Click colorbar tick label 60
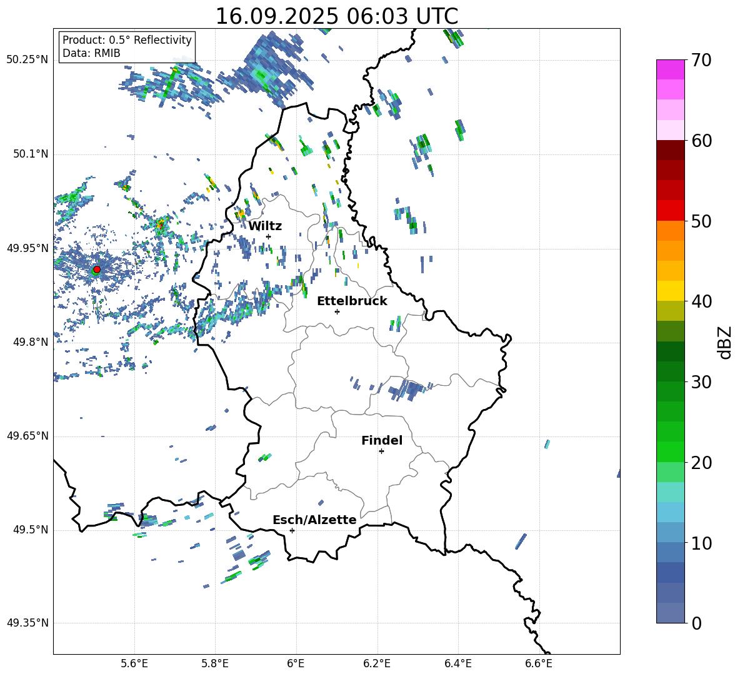The image size is (740, 676). (x=701, y=141)
